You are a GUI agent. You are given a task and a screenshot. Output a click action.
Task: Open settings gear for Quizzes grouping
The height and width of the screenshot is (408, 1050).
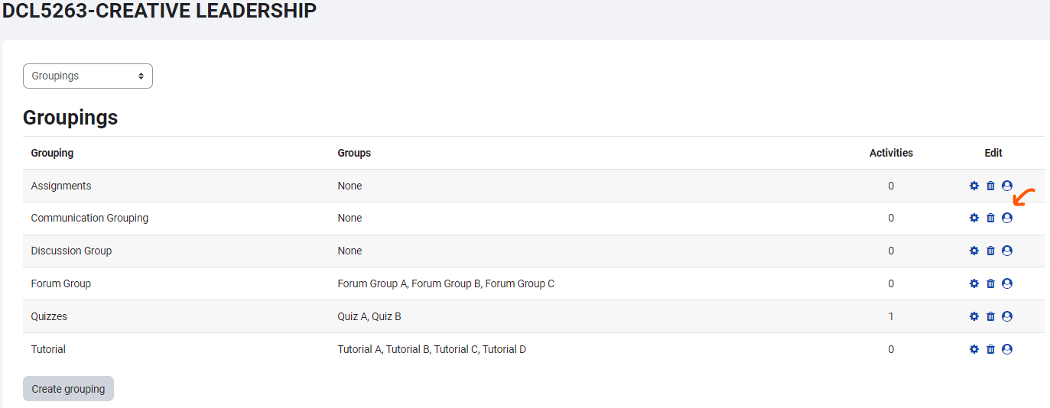point(974,316)
